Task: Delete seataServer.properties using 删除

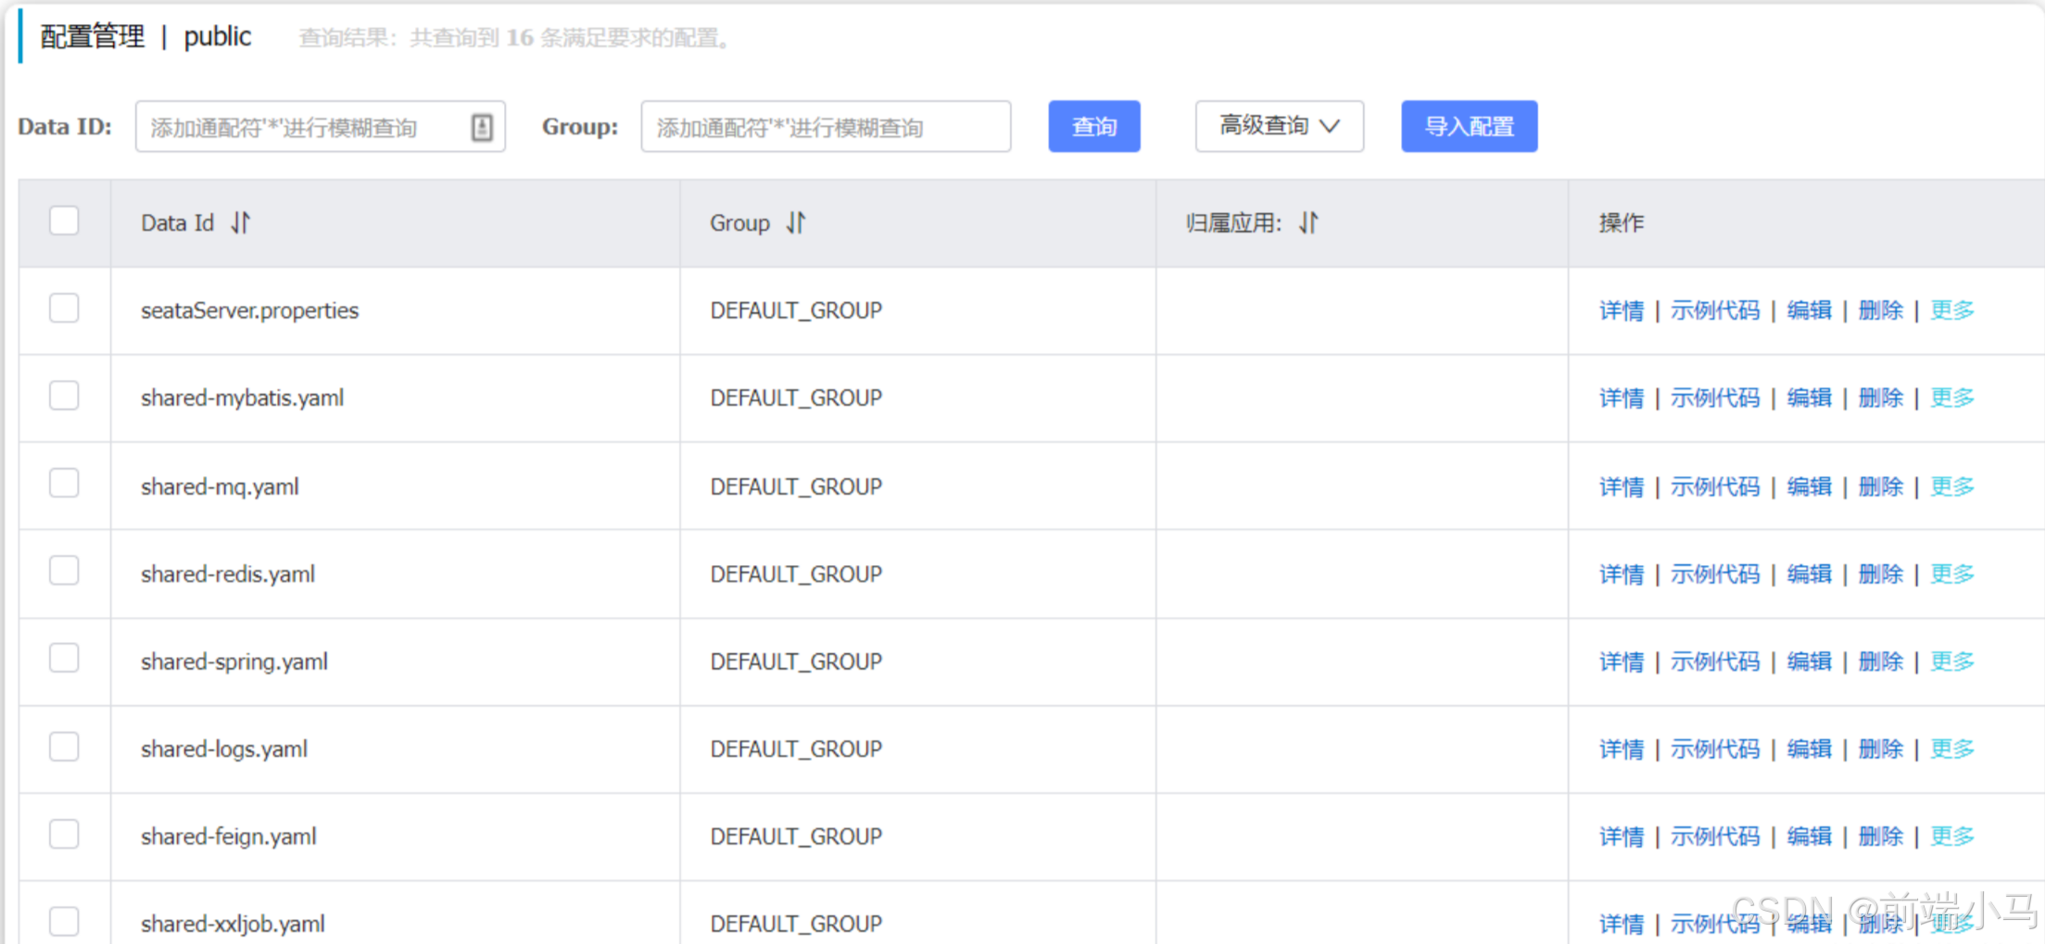Action: pyautogui.click(x=1880, y=310)
